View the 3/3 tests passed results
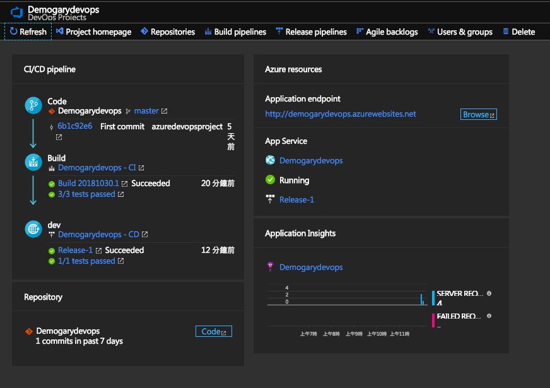This screenshot has width=550, height=388. (86, 194)
